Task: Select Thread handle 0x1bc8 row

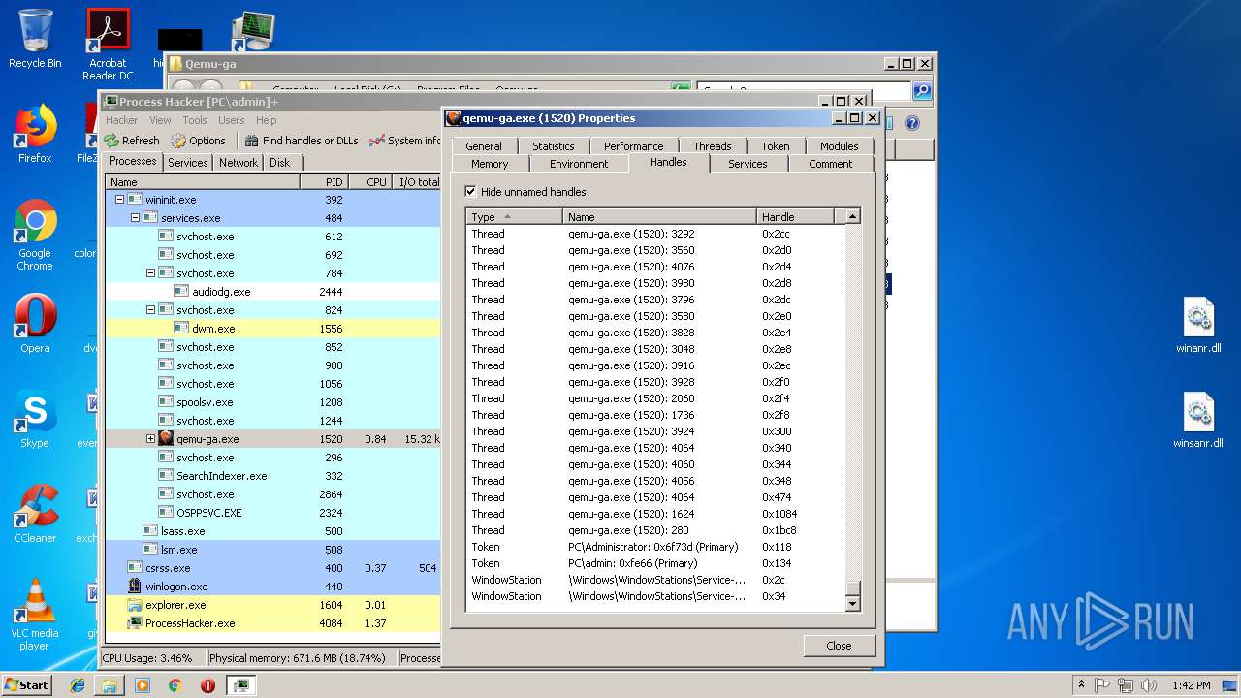Action: (655, 530)
